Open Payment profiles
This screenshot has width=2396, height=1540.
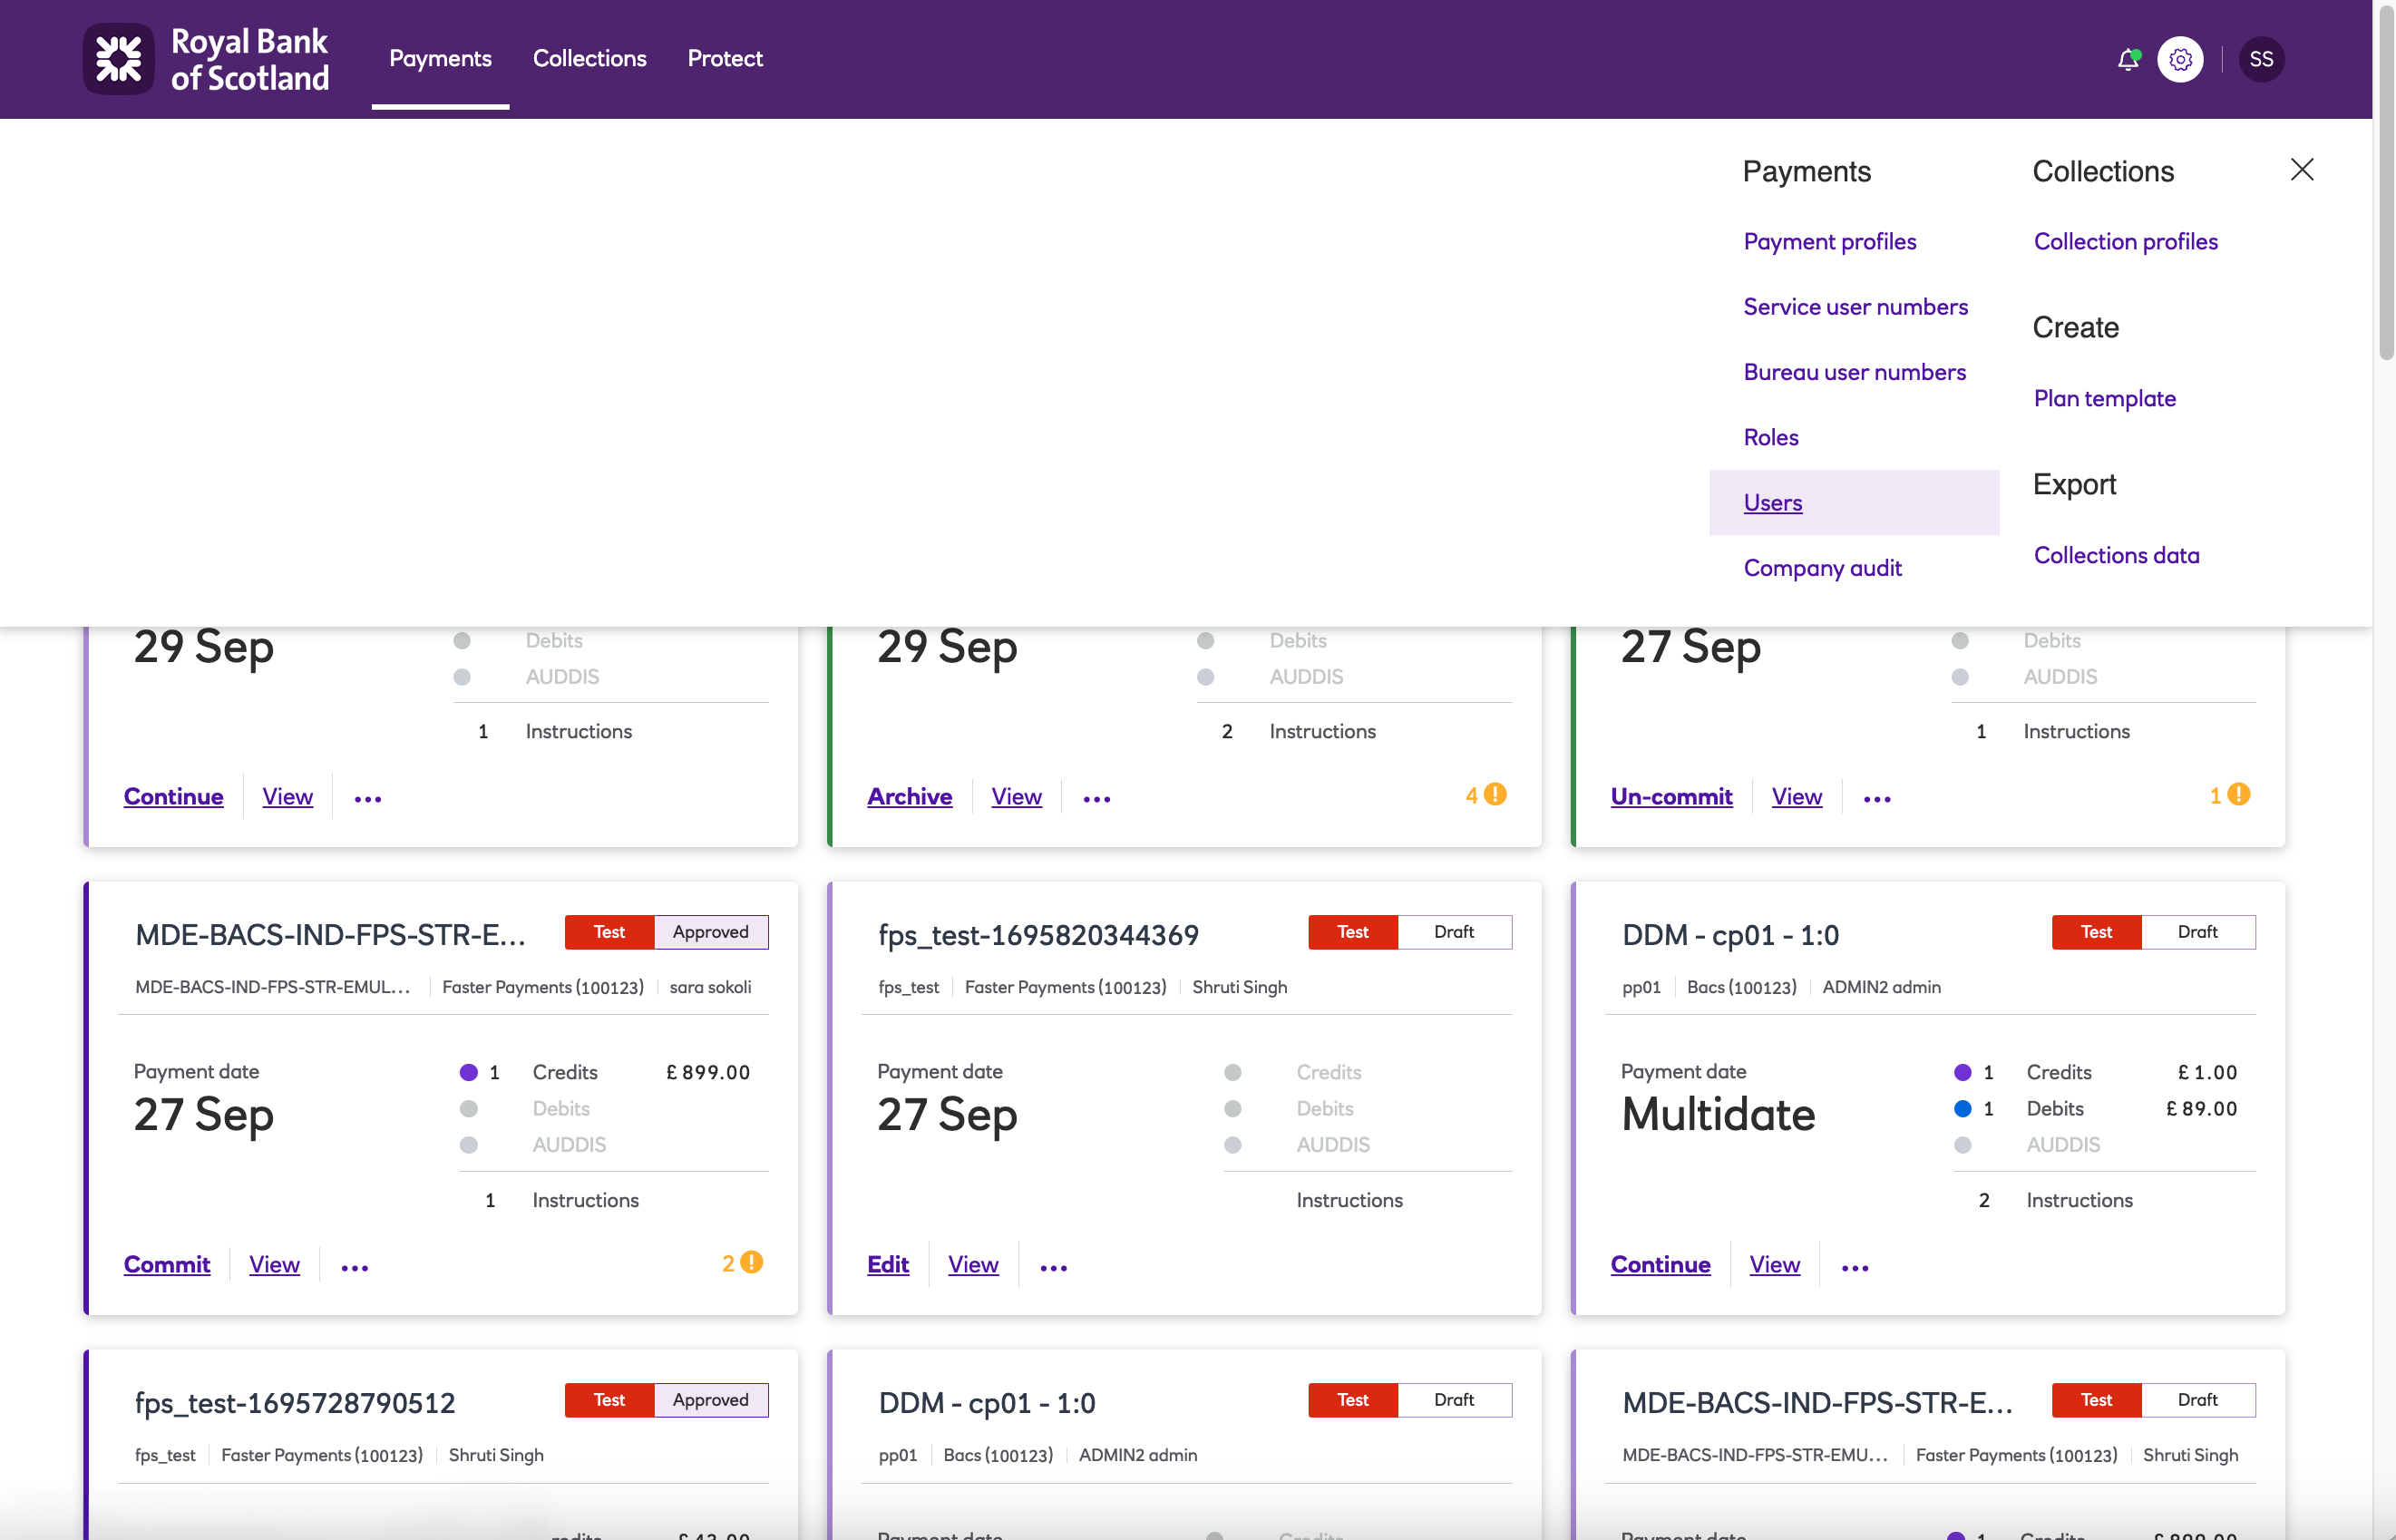click(1829, 241)
